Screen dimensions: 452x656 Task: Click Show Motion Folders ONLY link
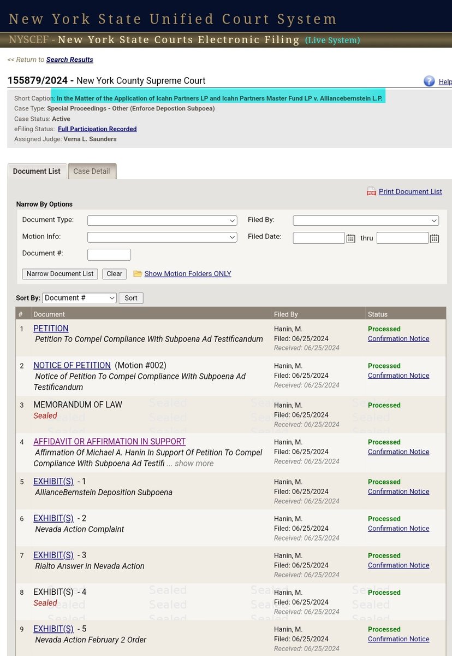click(x=188, y=273)
